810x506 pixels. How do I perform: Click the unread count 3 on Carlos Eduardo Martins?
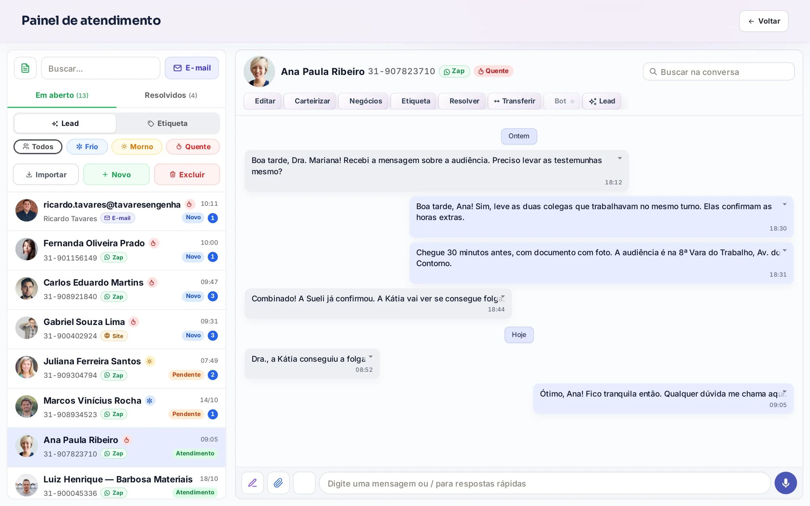pyautogui.click(x=213, y=296)
